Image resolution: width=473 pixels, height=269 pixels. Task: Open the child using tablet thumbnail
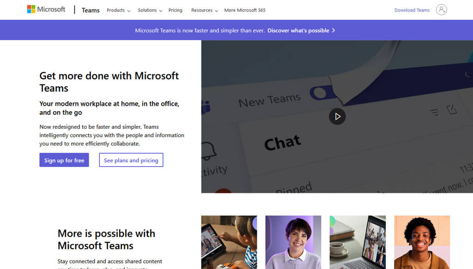229,242
